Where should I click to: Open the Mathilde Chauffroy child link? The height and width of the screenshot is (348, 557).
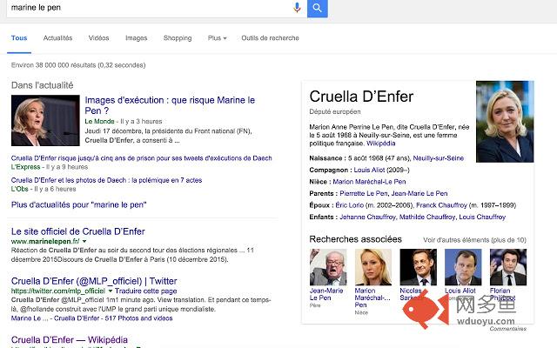pyautogui.click(x=427, y=217)
